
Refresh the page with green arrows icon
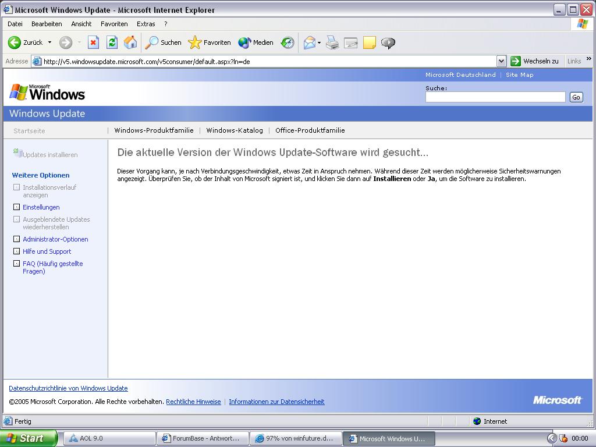coord(112,42)
